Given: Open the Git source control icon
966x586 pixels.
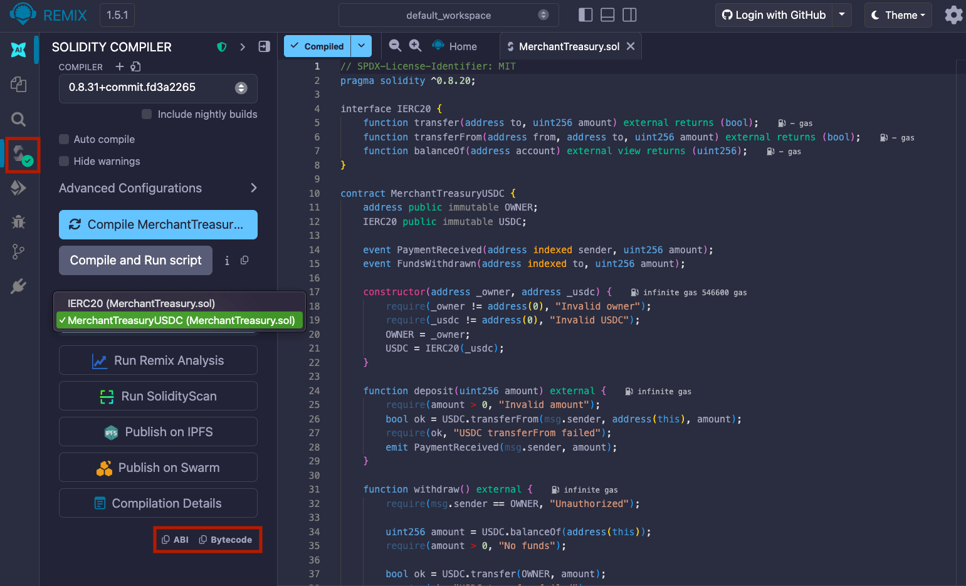Looking at the screenshot, I should [18, 252].
